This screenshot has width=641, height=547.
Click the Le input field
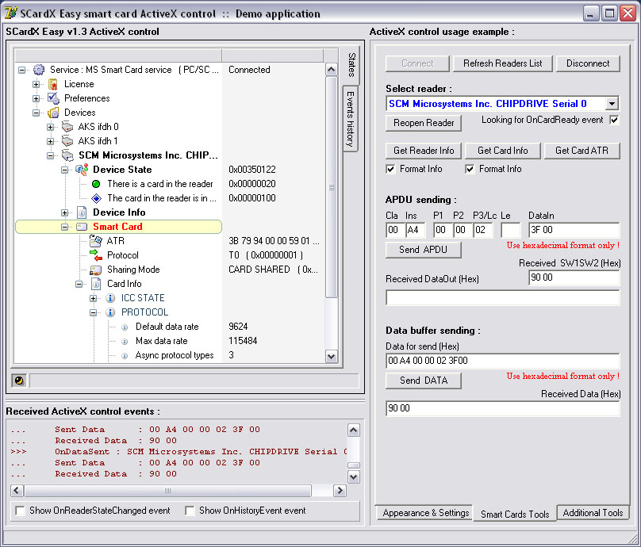pos(511,231)
